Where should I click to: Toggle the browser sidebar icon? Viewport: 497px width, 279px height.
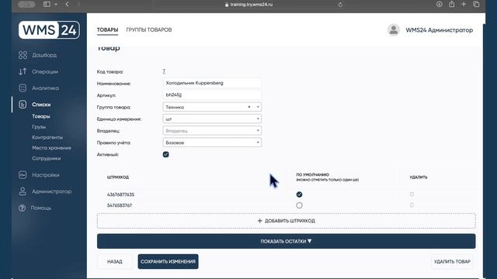click(47, 4)
